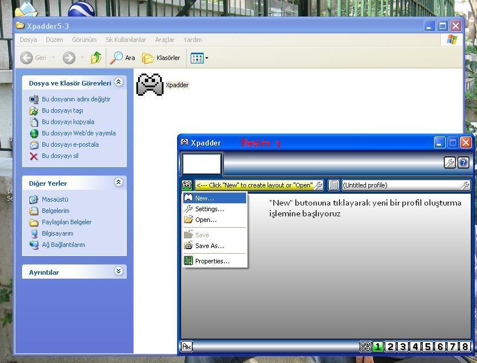Screen dimensions: 477x363
Task: Select New... in Xpadder controller menu
Action: 214,198
